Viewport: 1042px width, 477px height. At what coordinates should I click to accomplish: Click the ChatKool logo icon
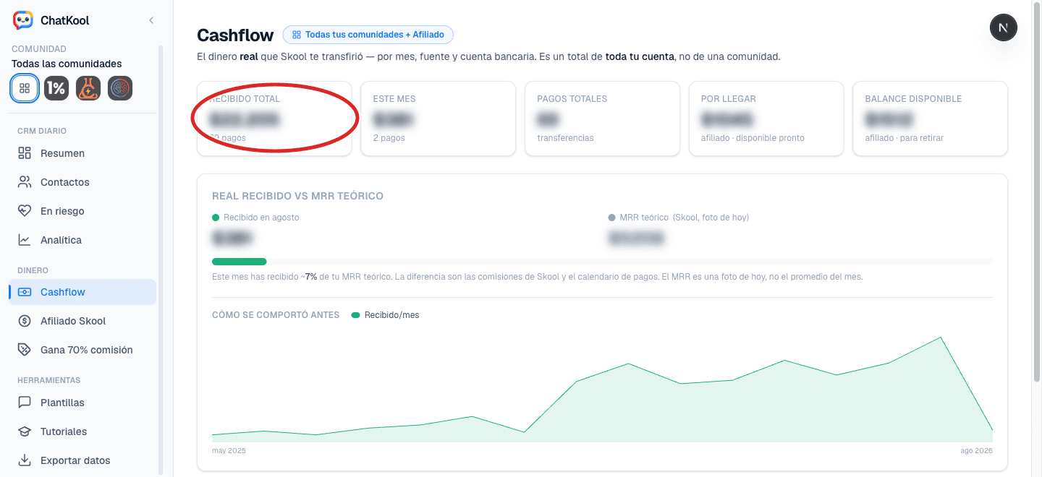[23, 20]
